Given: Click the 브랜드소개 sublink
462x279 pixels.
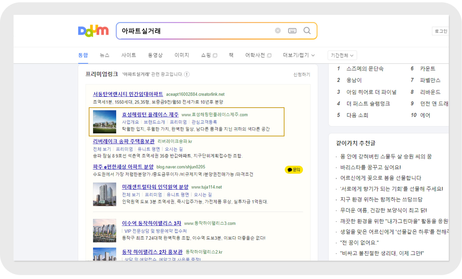Looking at the screenshot, I should pyautogui.click(x=154, y=122).
